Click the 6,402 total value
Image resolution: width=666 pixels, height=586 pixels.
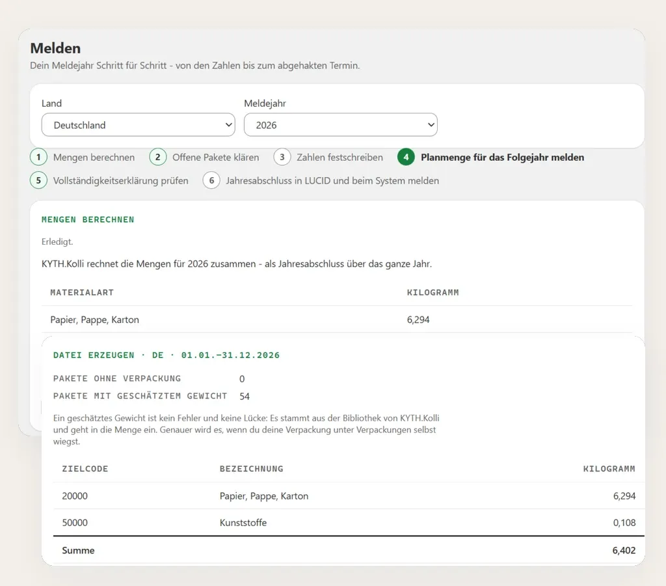coord(624,550)
